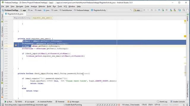This screenshot has height=106, width=190.
Task: Click RegisterActivity class in navigation bar
Action: click(x=99, y=10)
